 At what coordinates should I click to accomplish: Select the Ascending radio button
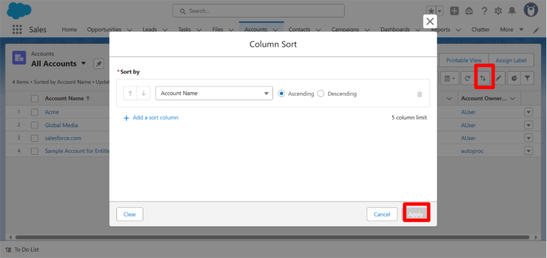click(282, 93)
